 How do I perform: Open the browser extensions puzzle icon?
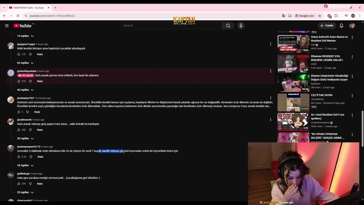pos(336,16)
